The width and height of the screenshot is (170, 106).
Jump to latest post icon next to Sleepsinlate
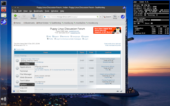click(112, 62)
